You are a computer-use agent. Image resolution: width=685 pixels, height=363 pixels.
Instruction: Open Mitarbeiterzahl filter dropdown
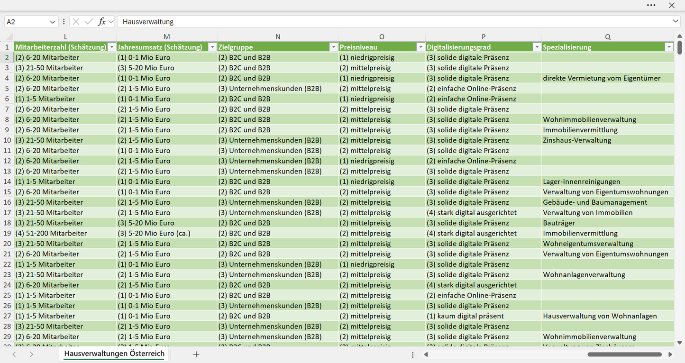112,47
